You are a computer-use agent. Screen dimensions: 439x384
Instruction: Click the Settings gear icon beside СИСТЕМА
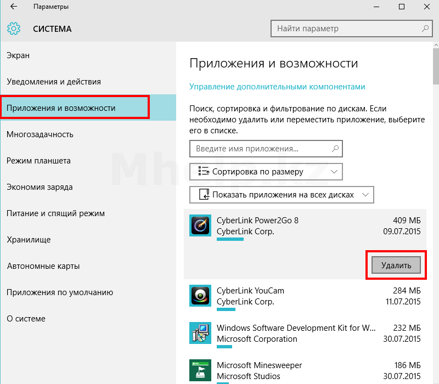click(14, 29)
